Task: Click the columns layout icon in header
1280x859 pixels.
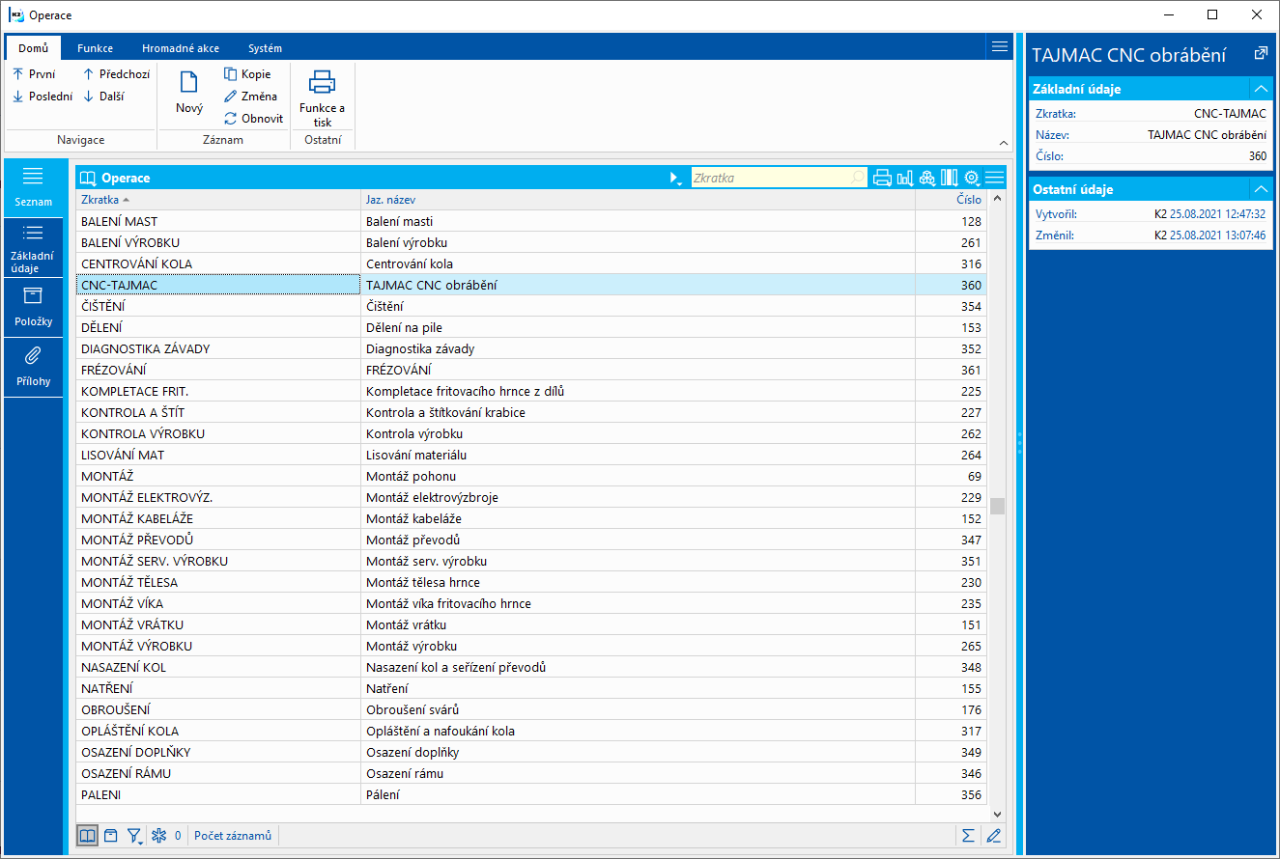Action: (949, 178)
